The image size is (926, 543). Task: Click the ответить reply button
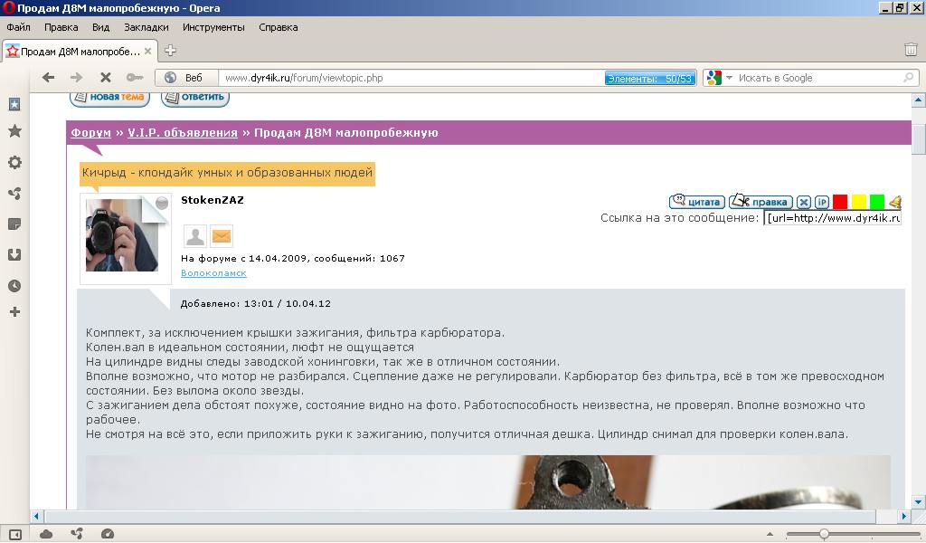[195, 98]
